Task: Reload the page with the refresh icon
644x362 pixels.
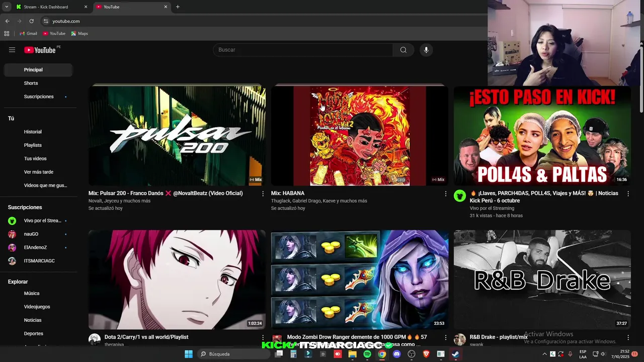Action: point(31,21)
